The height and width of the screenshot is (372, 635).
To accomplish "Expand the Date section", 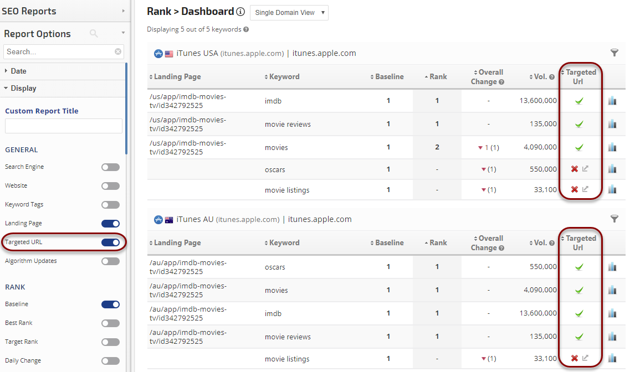I will tap(18, 71).
